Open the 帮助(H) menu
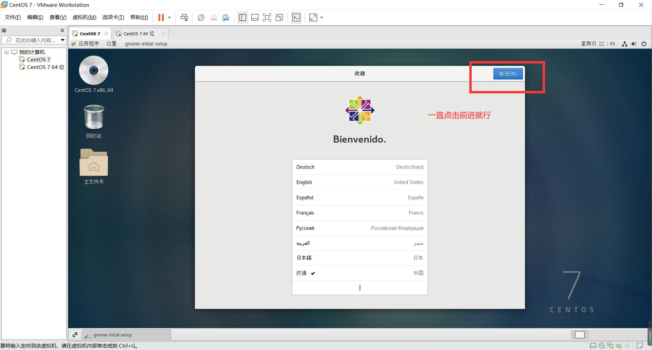Screen dimensions: 652x350 [139, 17]
